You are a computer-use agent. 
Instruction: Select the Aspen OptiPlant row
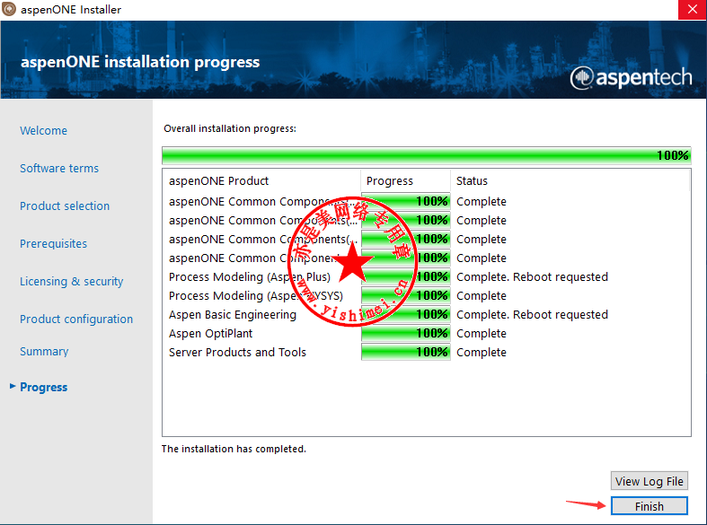(426, 334)
